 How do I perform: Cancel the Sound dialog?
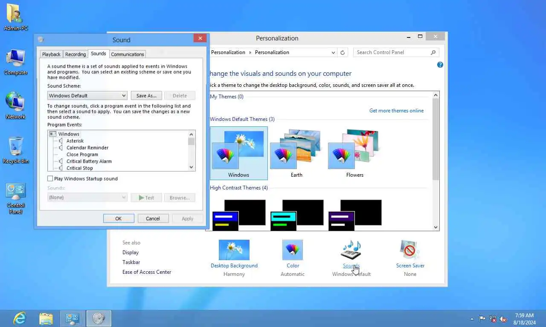coord(153,218)
